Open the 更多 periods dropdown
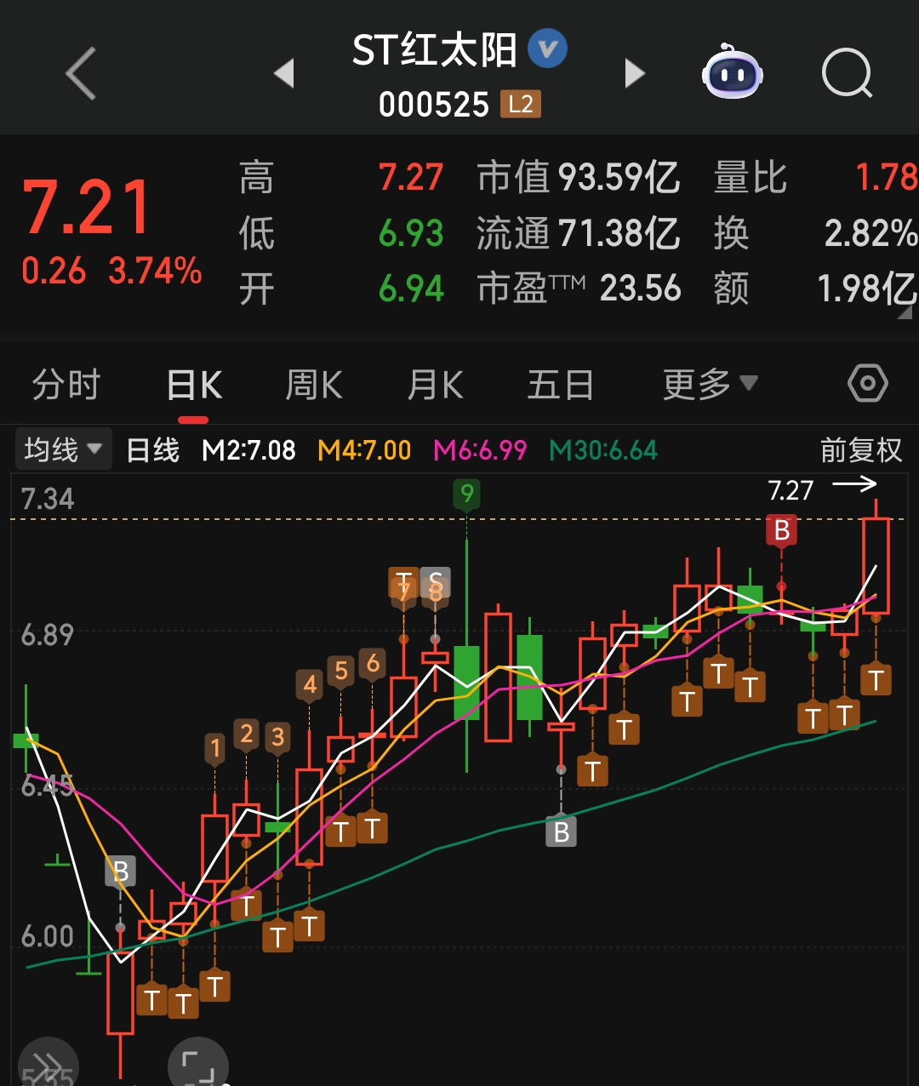The image size is (919, 1086). coord(710,384)
